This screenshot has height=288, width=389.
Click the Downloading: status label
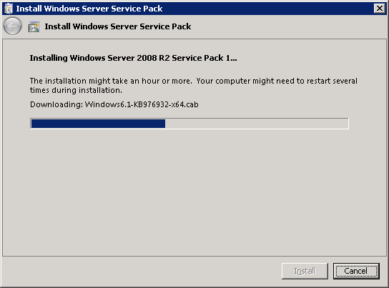pos(56,104)
